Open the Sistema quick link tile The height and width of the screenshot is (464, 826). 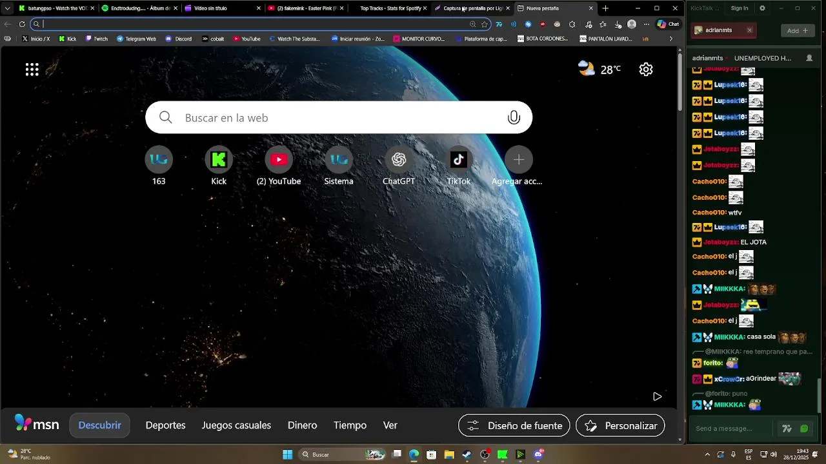339,166
